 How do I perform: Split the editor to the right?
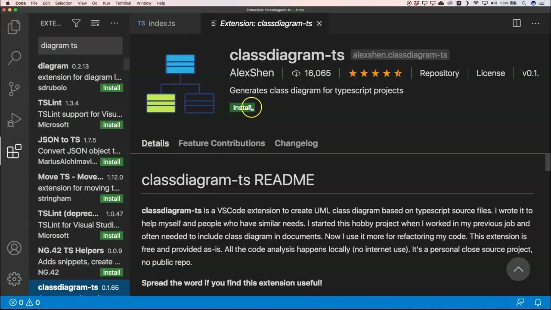click(x=517, y=23)
